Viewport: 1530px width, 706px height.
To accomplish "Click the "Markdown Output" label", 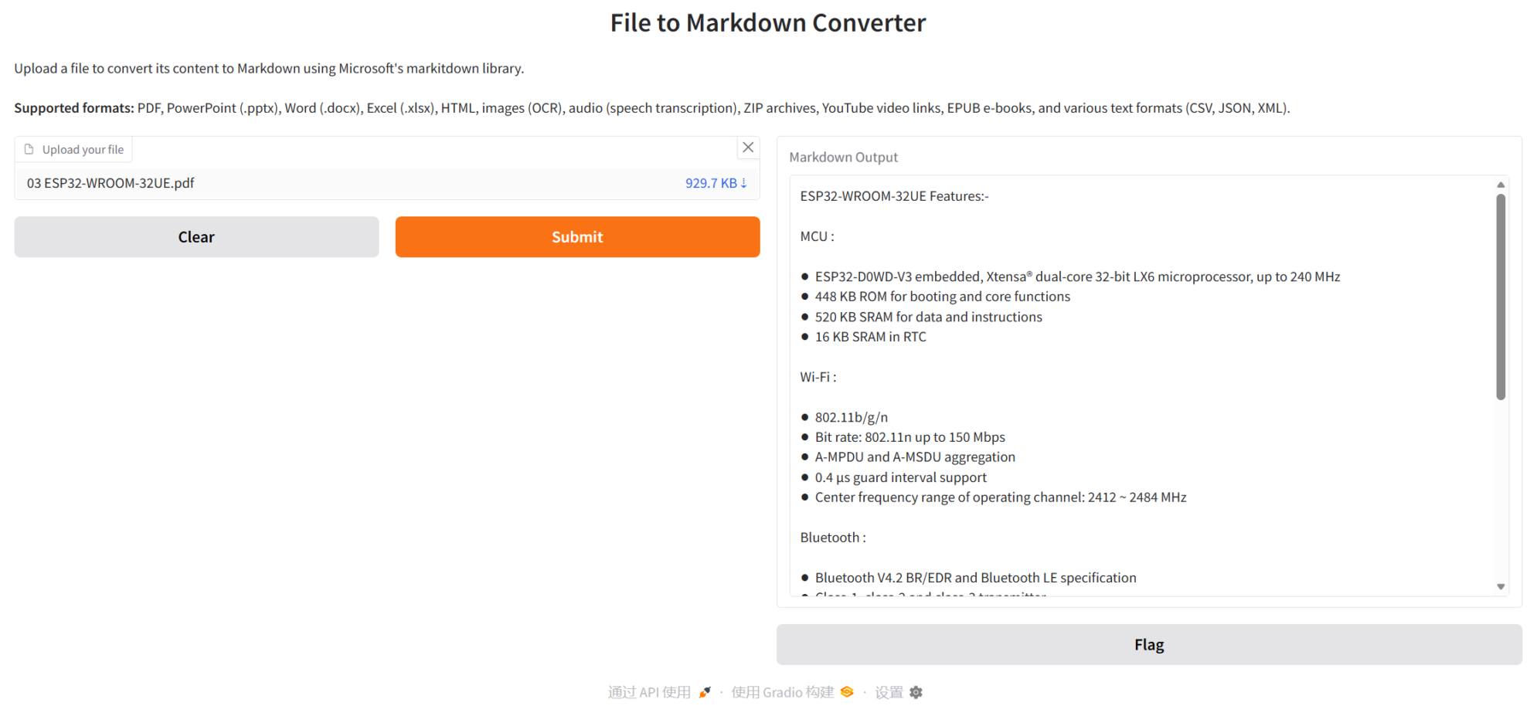I will [843, 157].
